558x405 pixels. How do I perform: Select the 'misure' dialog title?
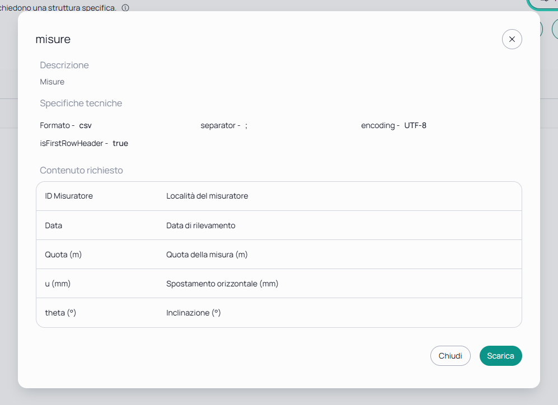tap(53, 39)
